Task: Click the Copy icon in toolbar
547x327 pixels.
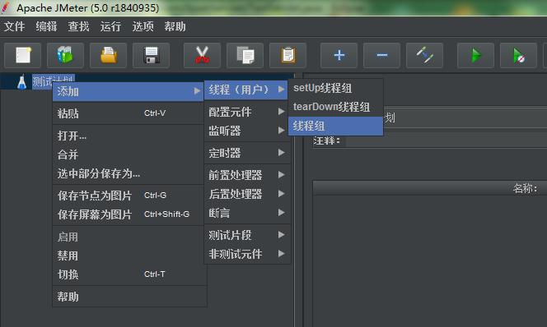Action: (x=245, y=55)
